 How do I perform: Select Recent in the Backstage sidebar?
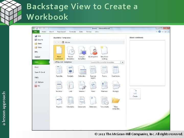[x=37, y=57]
